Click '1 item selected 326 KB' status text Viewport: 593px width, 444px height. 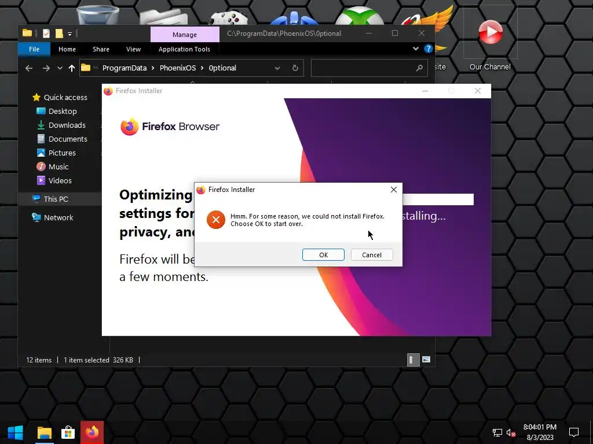coord(98,360)
